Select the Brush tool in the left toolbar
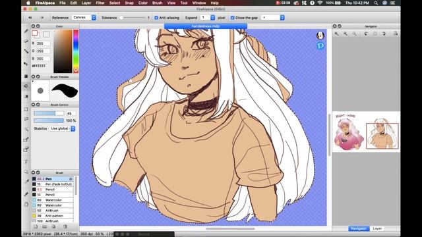 click(x=26, y=32)
